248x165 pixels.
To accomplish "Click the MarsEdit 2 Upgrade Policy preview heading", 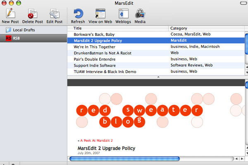I will coord(106,148).
